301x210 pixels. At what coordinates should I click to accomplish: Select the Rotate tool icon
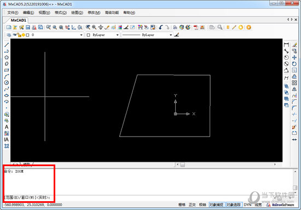tap(294, 64)
